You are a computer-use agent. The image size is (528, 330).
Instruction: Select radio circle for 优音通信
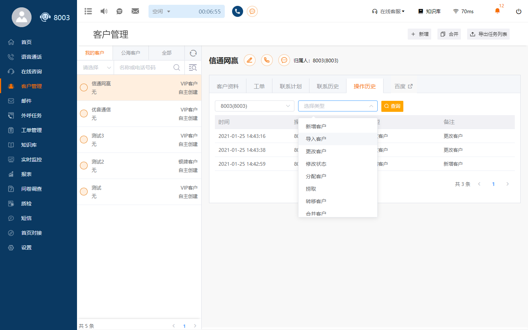[x=84, y=113]
